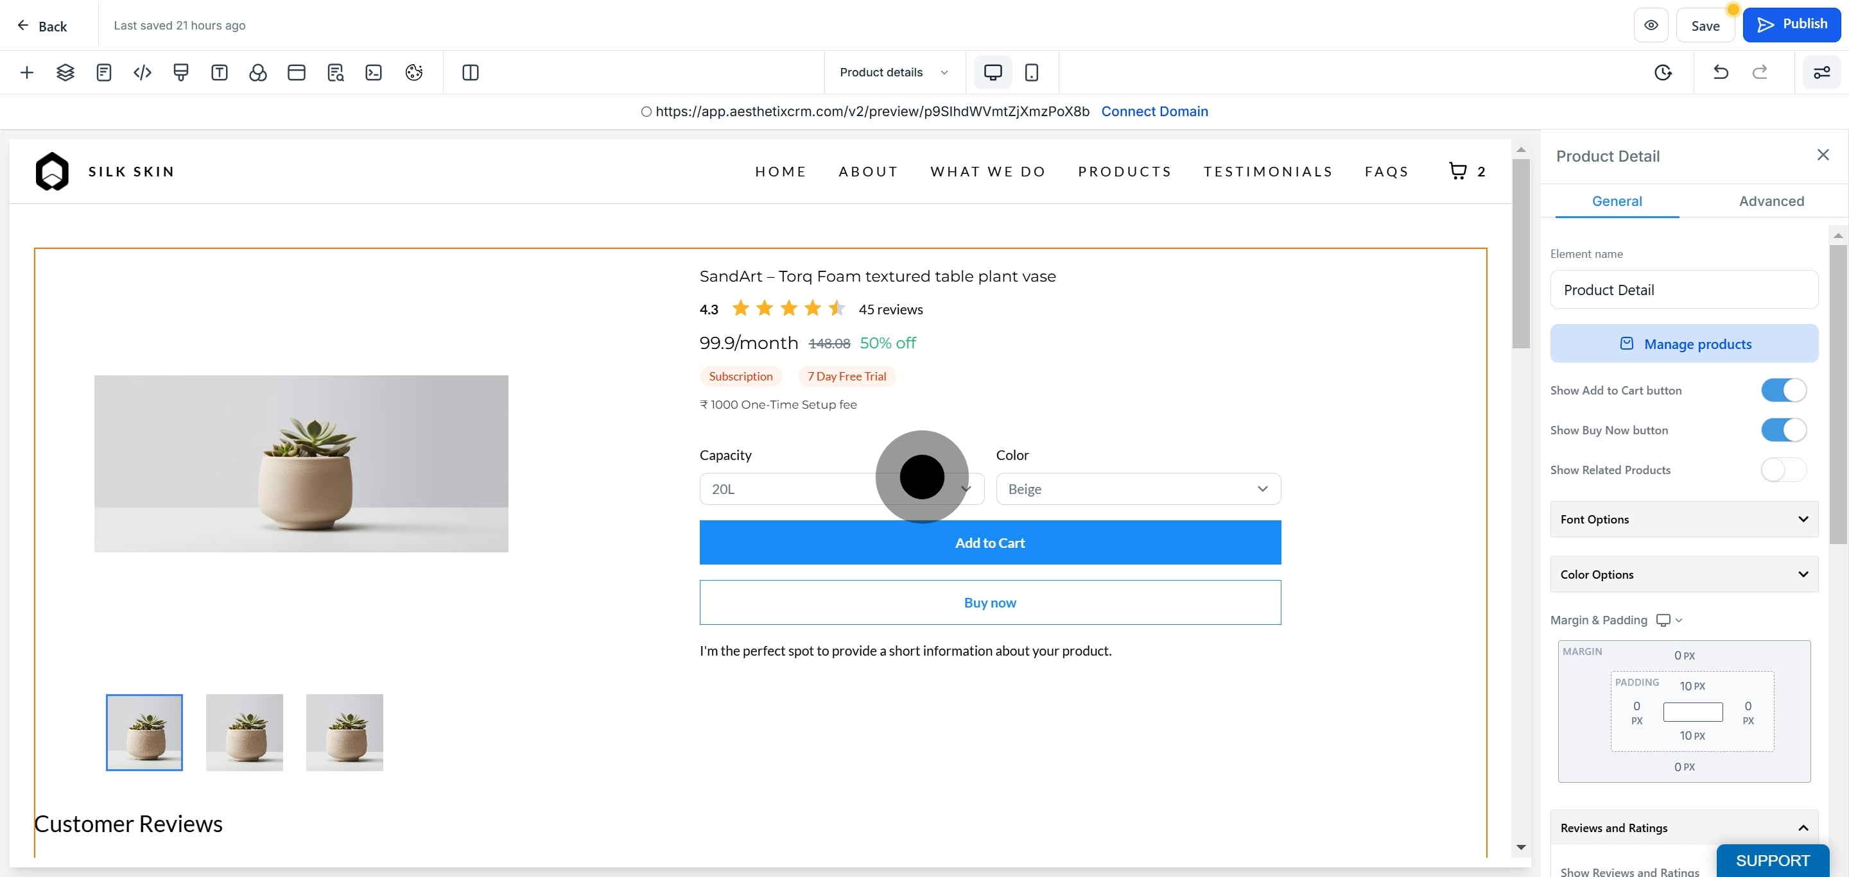Click the main product vase image

coord(300,463)
